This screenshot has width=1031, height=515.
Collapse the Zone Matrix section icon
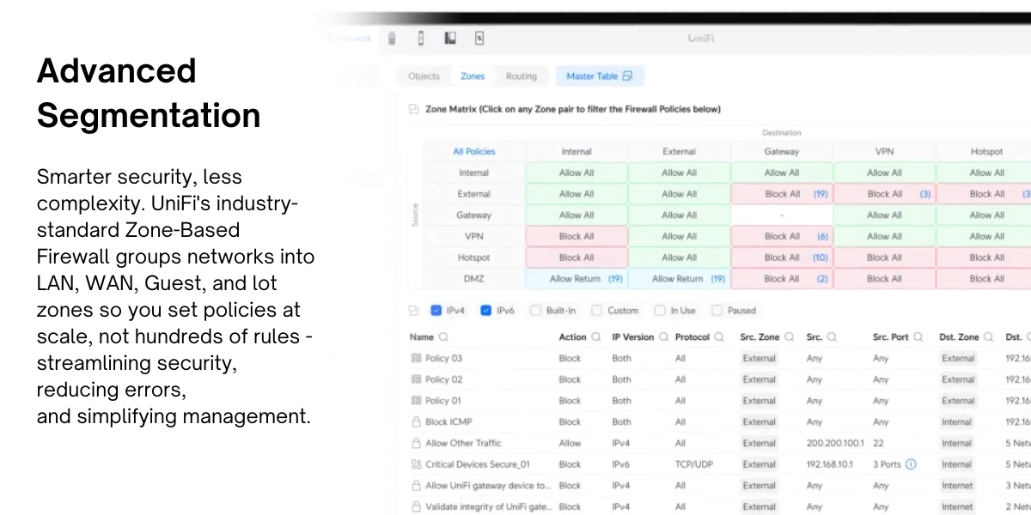click(414, 110)
